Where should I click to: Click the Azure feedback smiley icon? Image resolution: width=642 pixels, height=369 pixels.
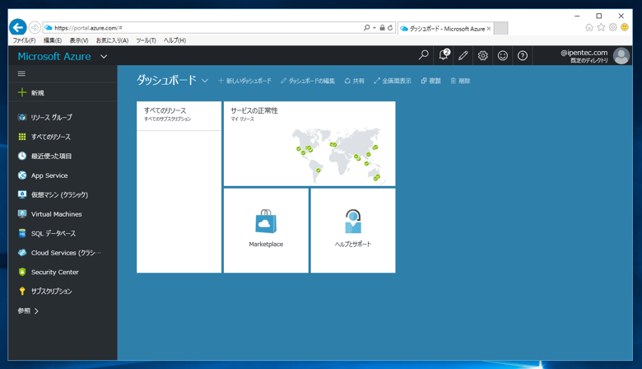tap(503, 55)
